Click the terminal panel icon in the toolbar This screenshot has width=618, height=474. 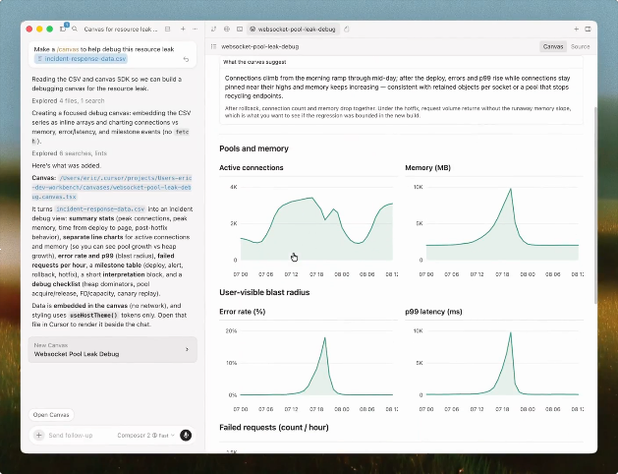click(240, 29)
